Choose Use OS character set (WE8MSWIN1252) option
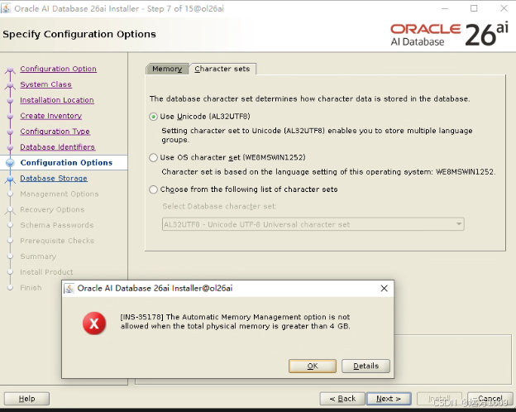516x412 pixels. point(153,157)
